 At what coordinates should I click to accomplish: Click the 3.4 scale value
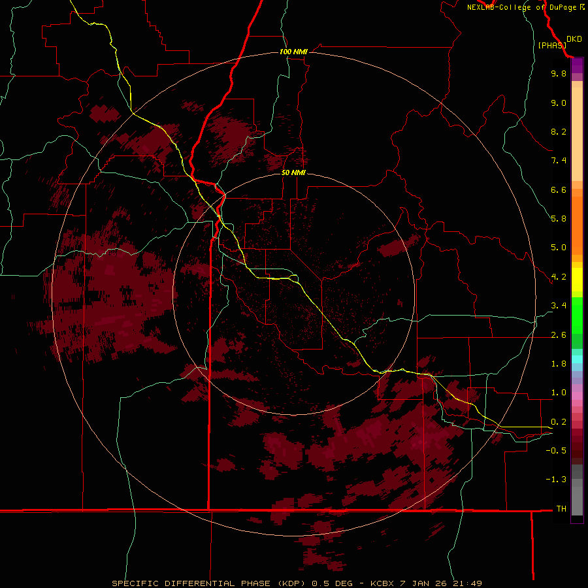pyautogui.click(x=559, y=306)
